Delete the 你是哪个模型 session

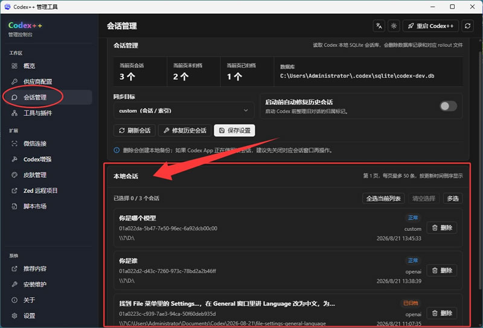[442, 228]
